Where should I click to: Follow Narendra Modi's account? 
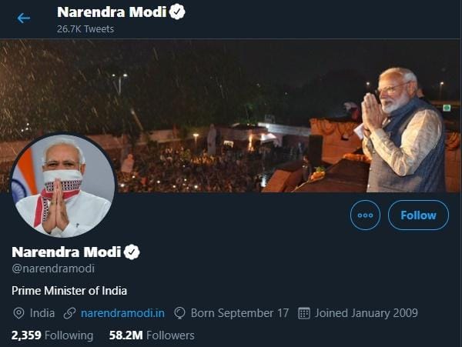pos(418,215)
